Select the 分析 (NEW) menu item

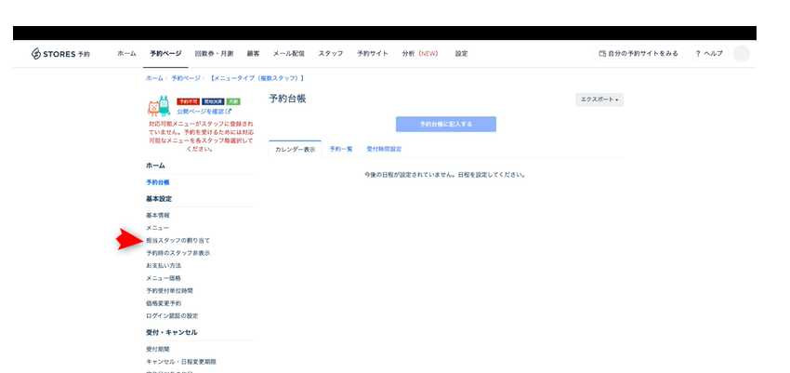[x=420, y=54]
